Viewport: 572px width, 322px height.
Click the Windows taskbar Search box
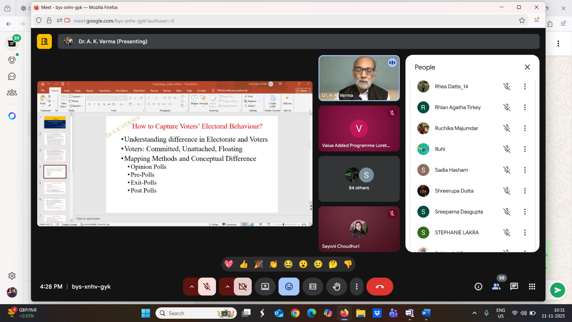[x=196, y=313]
